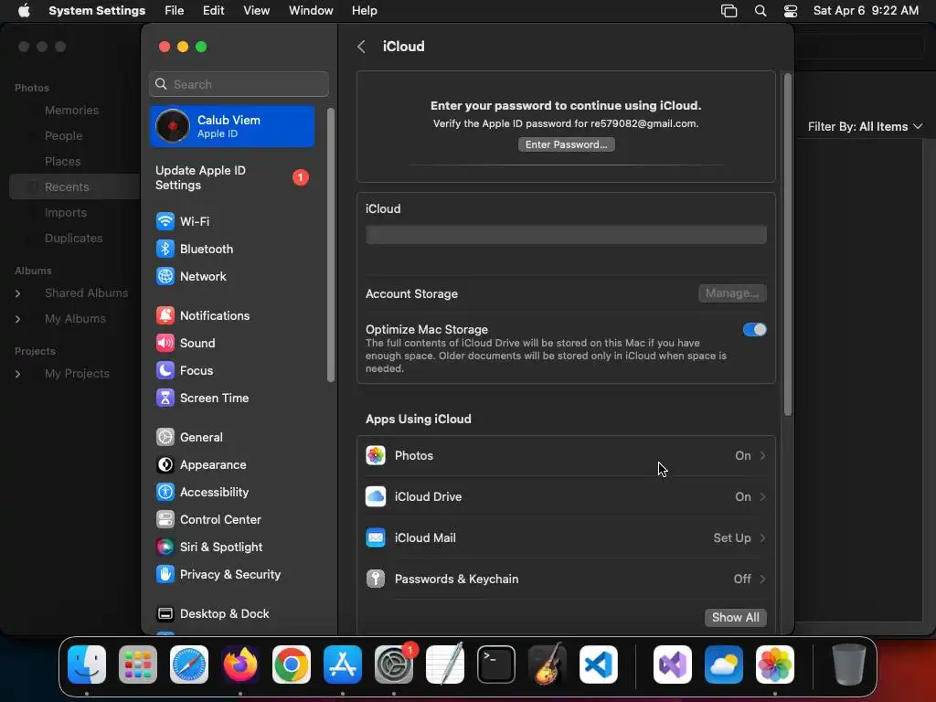Viewport: 936px width, 702px height.
Task: Launch Finder from the Dock
Action: 87,665
